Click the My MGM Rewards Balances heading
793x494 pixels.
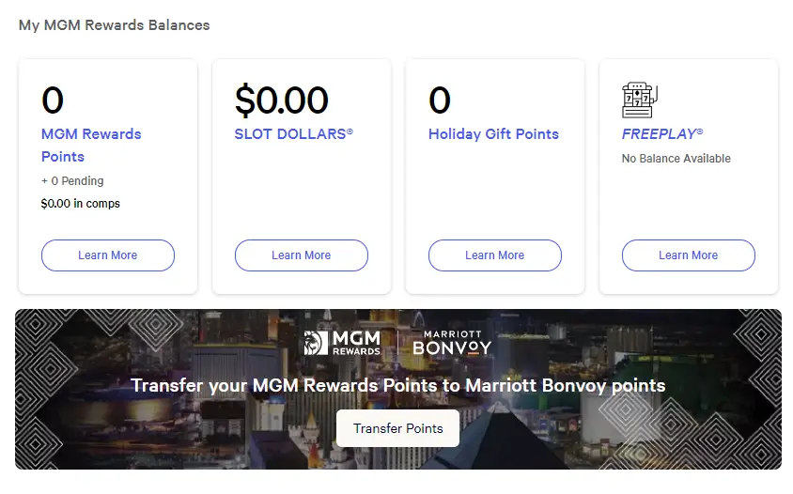click(115, 25)
